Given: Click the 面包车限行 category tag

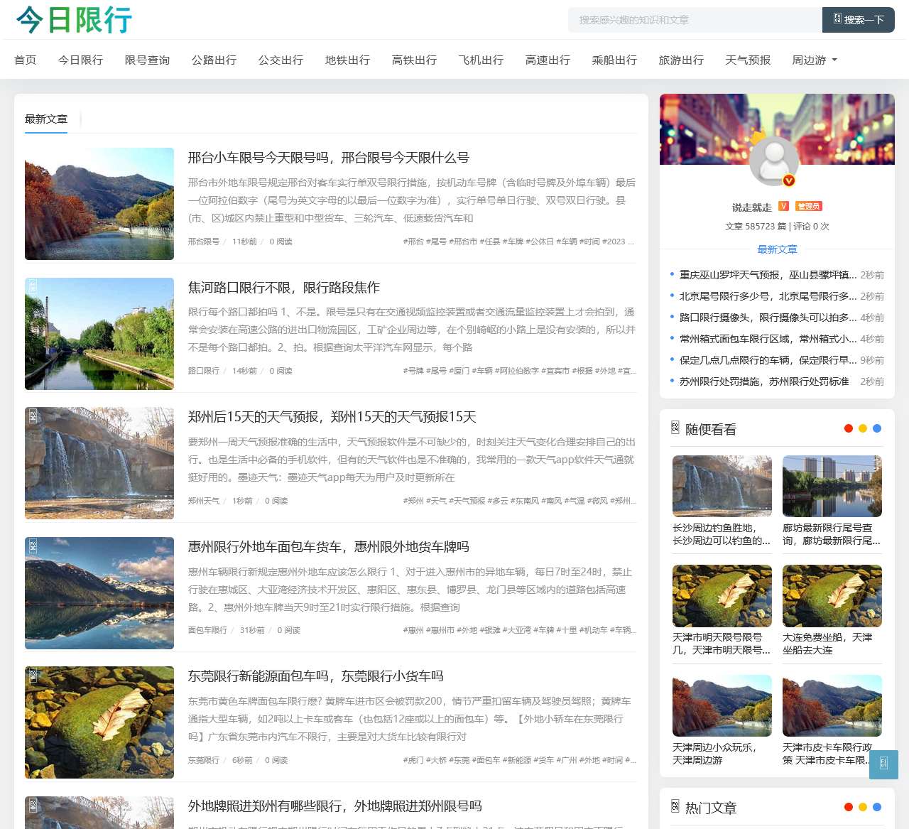Looking at the screenshot, I should [208, 630].
